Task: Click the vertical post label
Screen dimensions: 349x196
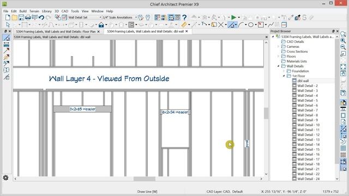Action: click(x=247, y=144)
